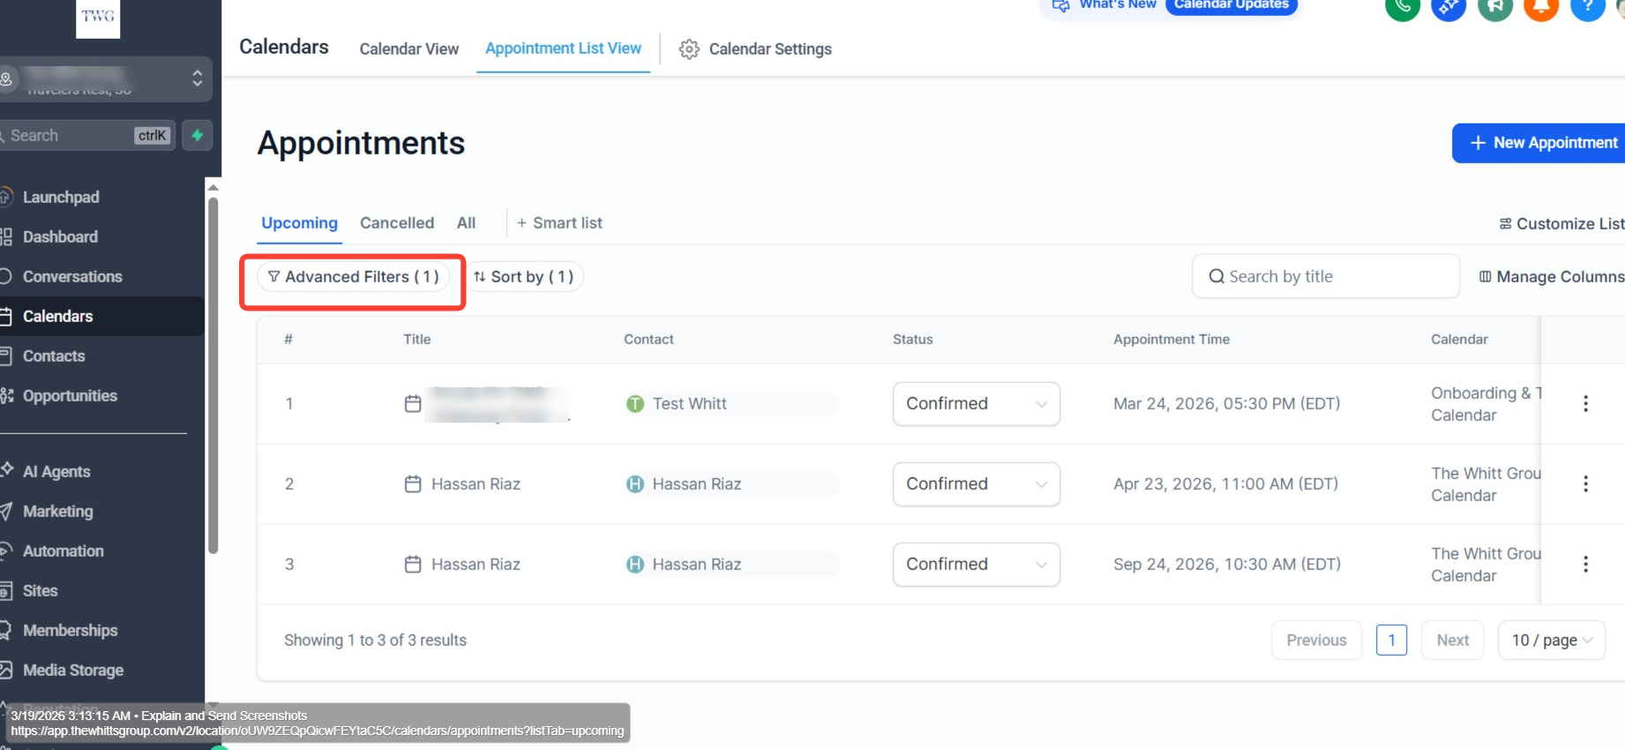Screen dimensions: 1625x750
Task: Click Mar 24, 2026, 05:30 PM time cell
Action: coord(1226,403)
